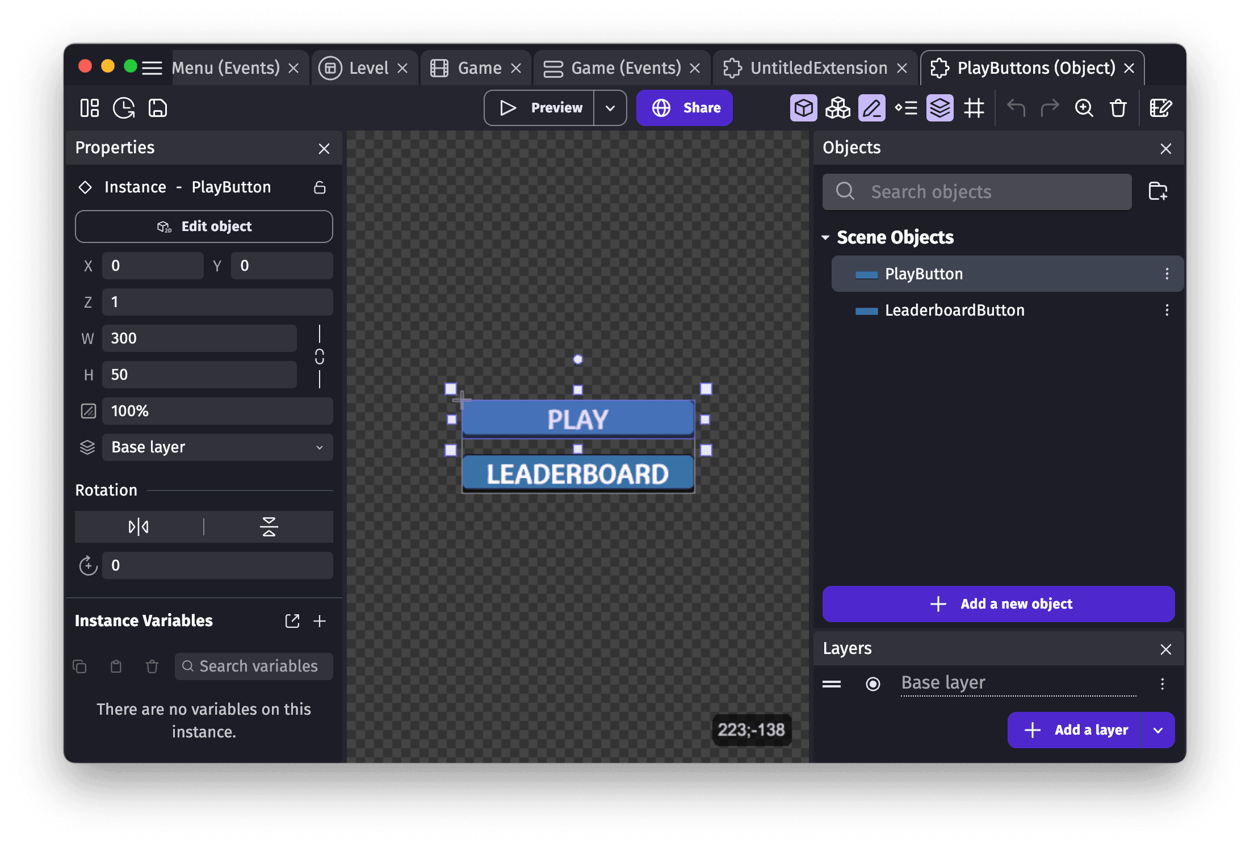
Task: Open the Base layer dropdown in Properties
Action: click(x=217, y=447)
